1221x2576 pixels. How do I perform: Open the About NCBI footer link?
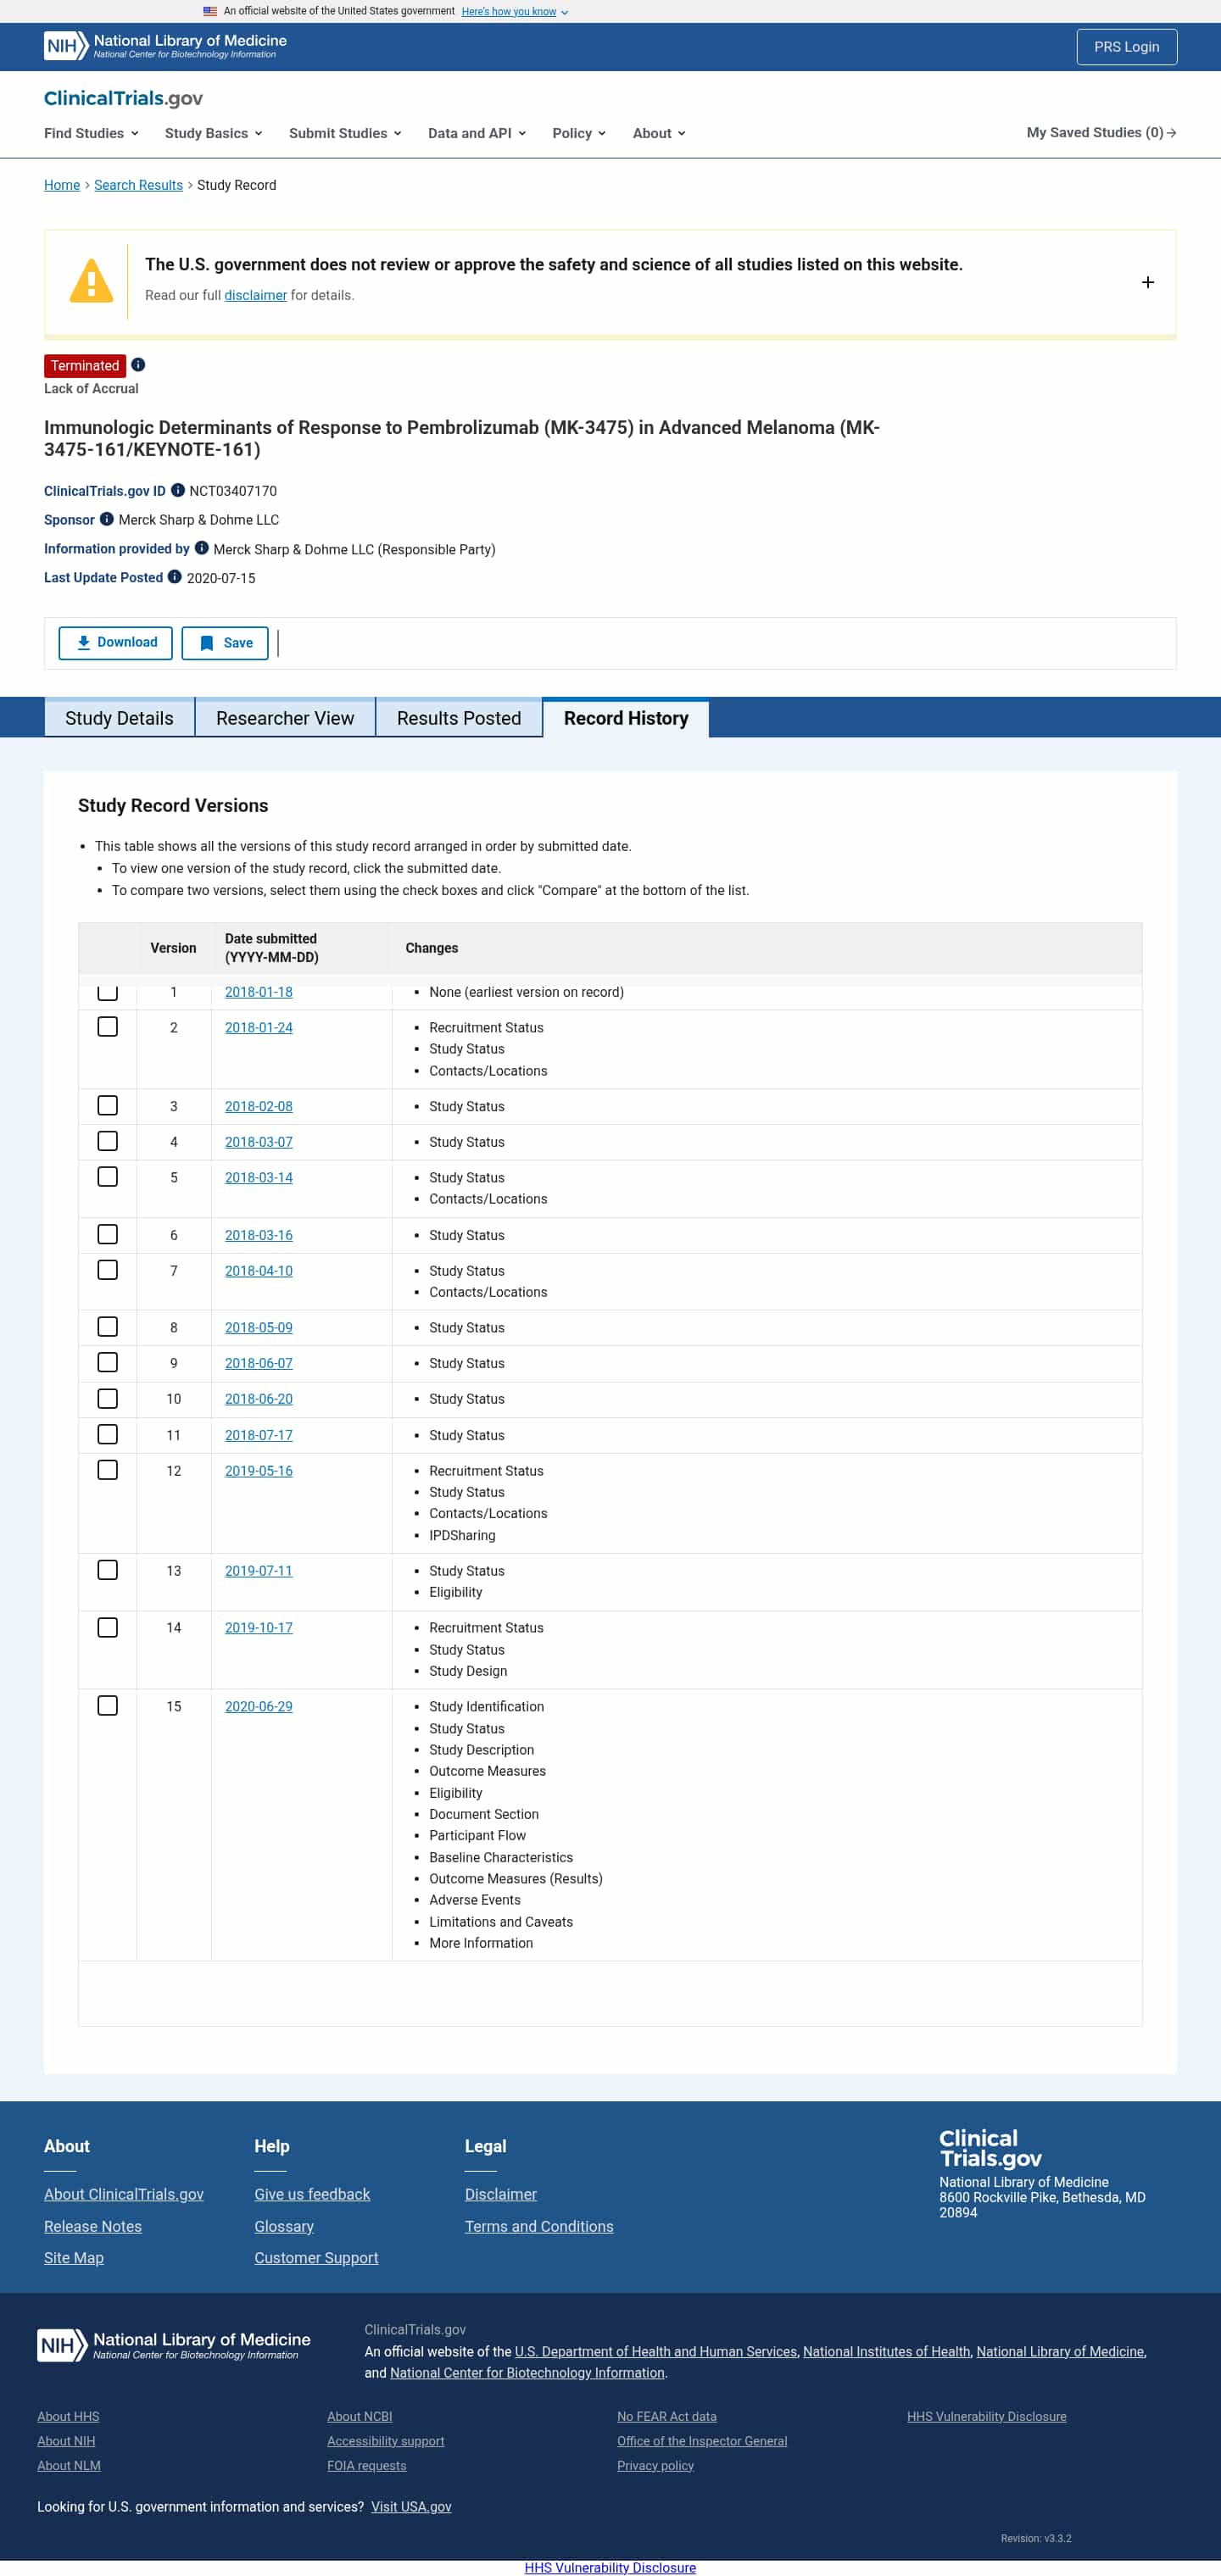coord(360,2416)
